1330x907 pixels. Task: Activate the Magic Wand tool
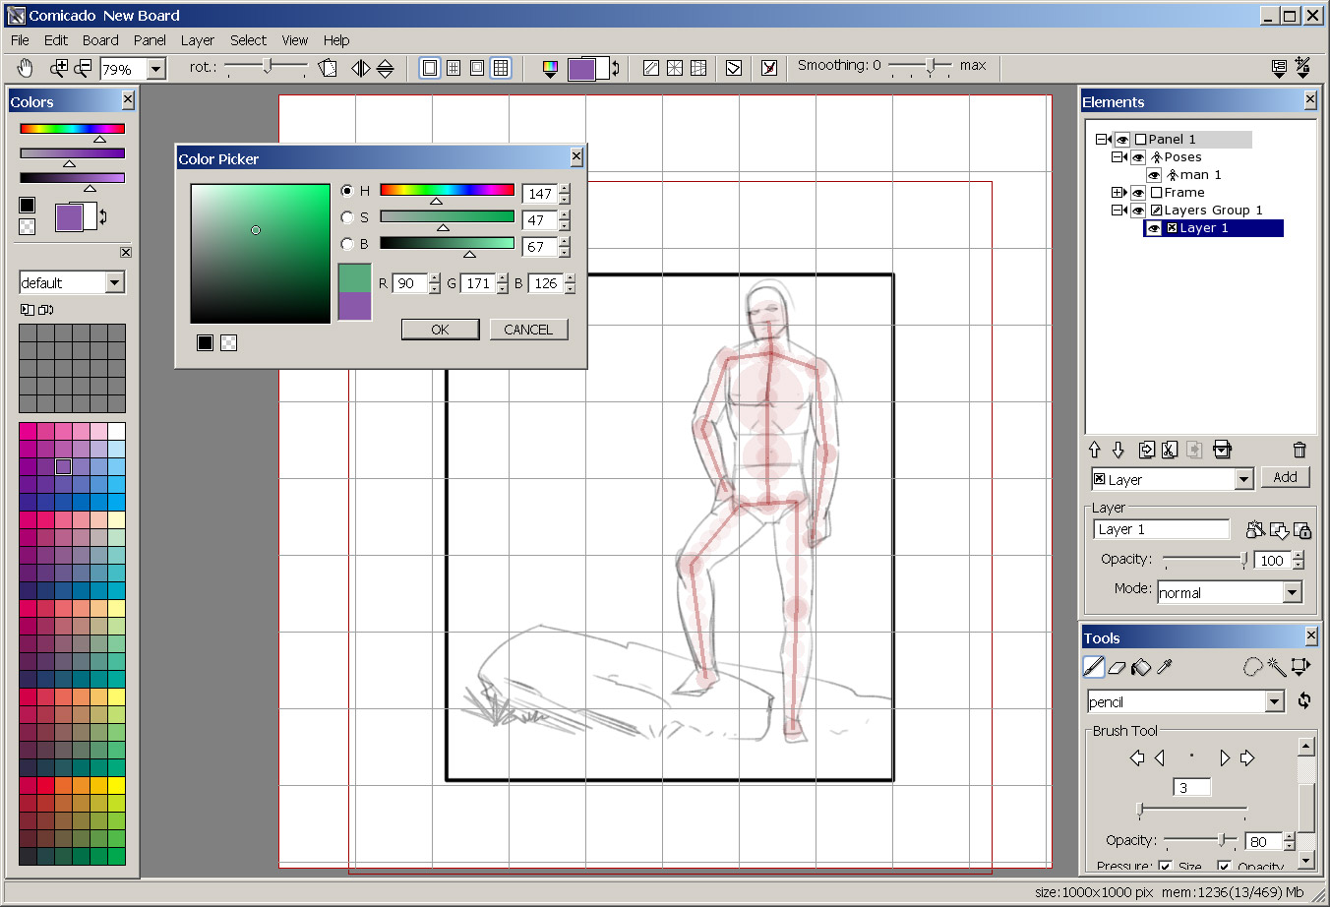[1276, 667]
